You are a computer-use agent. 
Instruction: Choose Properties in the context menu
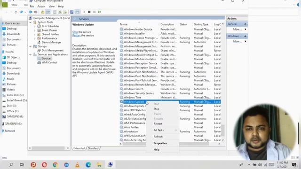pos(162,143)
